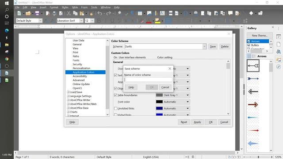
Task: Click the Insert Table icon
Action: click(x=140, y=13)
